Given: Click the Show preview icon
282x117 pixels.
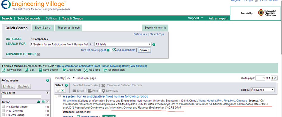Looking at the screenshot, I should coord(78,116).
